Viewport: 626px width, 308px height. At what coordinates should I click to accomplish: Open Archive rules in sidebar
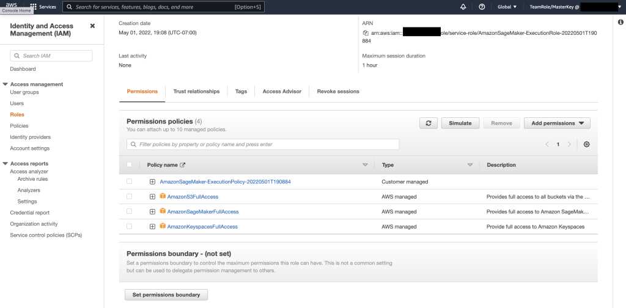click(x=32, y=179)
